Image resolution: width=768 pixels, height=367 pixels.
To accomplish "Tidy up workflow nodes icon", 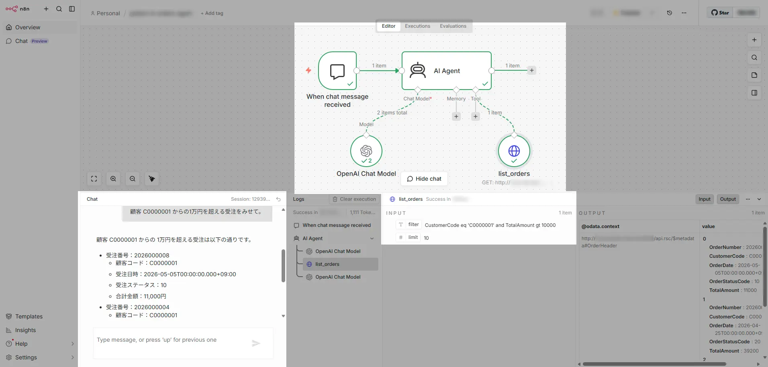I will [x=152, y=179].
